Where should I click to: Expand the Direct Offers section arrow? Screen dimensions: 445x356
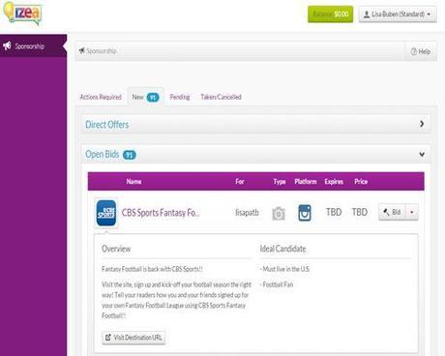click(x=422, y=124)
